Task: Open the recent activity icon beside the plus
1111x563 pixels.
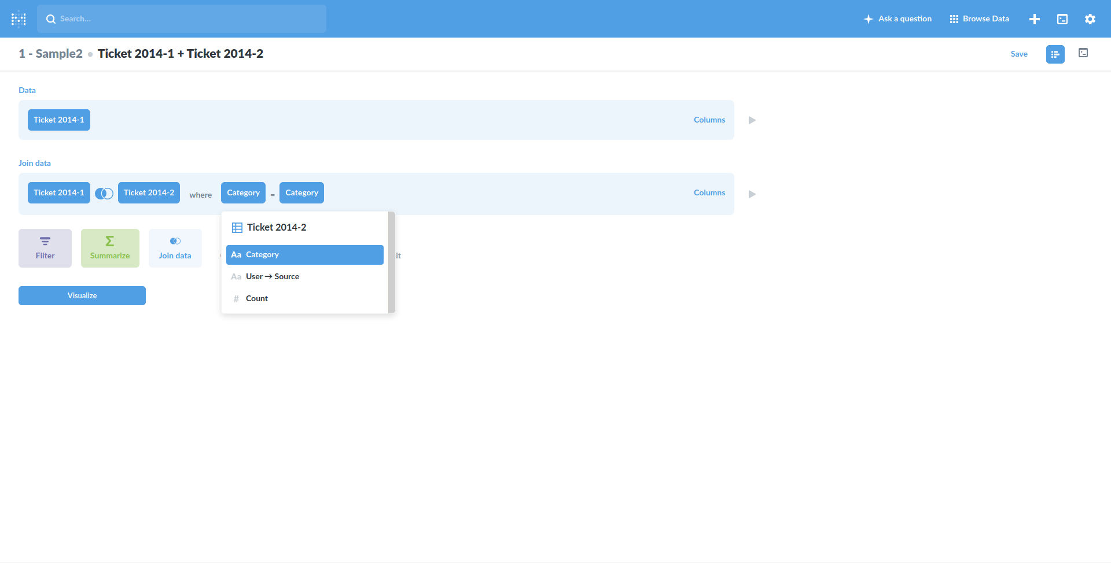Action: pos(1062,19)
